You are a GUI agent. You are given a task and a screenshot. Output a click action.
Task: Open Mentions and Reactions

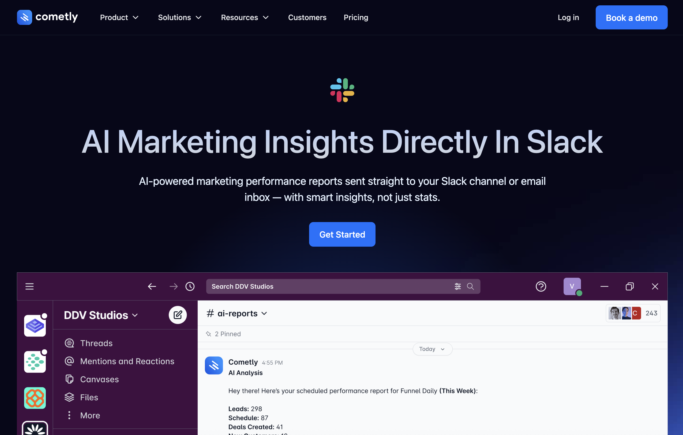click(119, 361)
